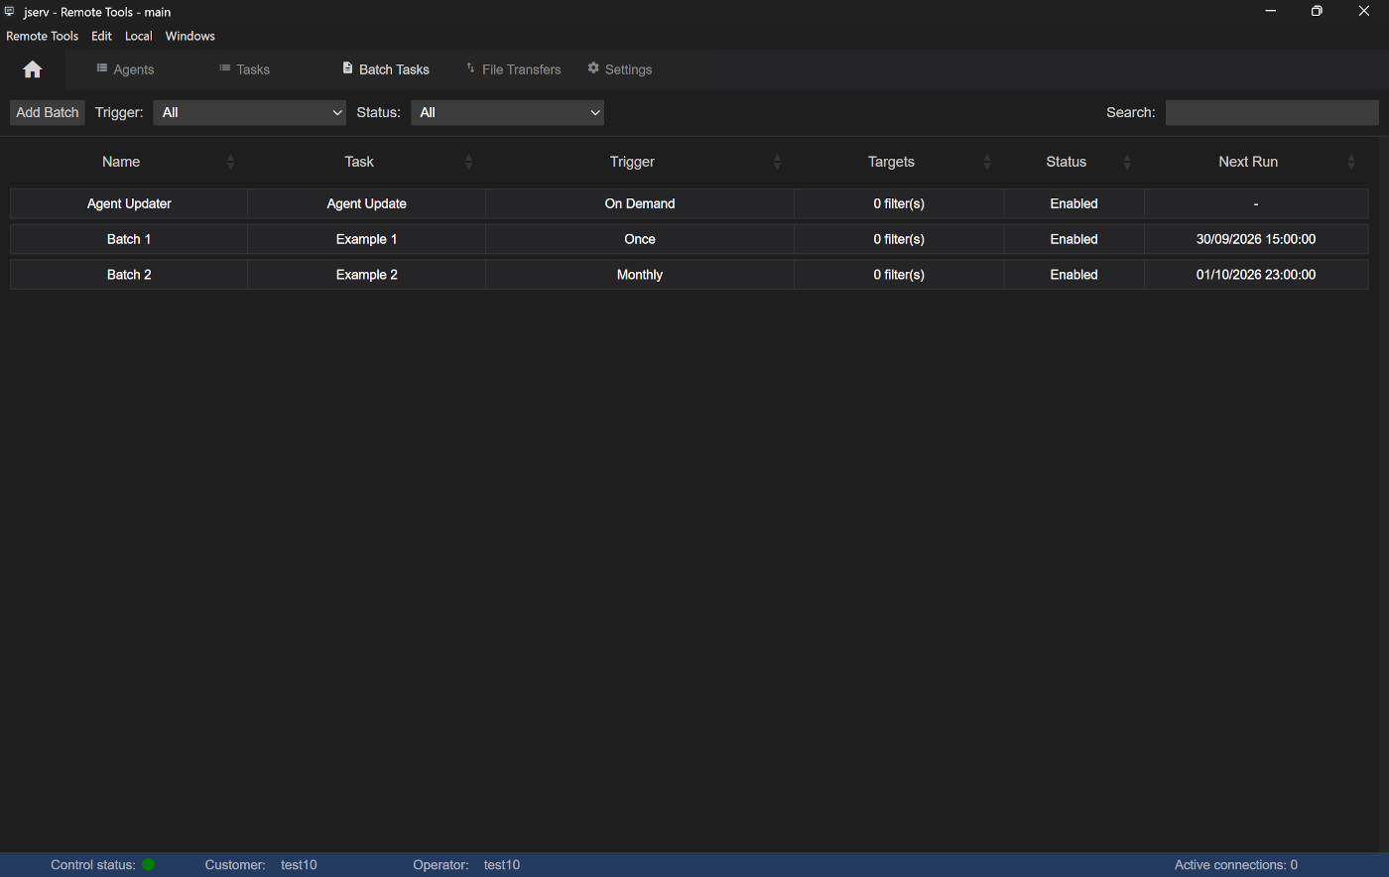Select the Batch Tasks tab
This screenshot has height=877, width=1389.
(x=386, y=69)
